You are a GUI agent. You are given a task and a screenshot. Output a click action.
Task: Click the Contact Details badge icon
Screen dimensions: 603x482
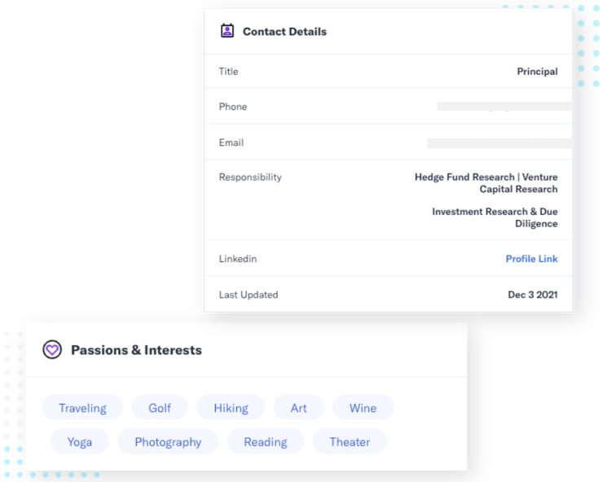[227, 31]
